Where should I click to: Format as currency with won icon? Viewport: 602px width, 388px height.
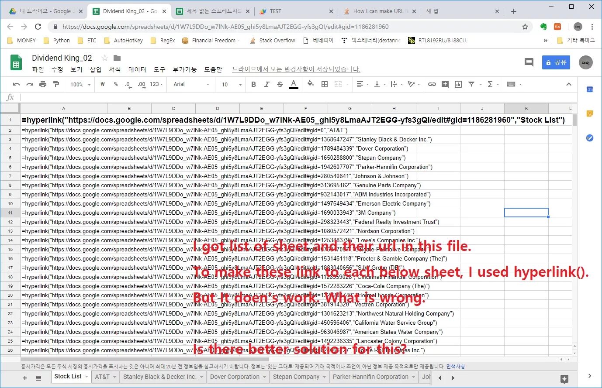coord(103,84)
